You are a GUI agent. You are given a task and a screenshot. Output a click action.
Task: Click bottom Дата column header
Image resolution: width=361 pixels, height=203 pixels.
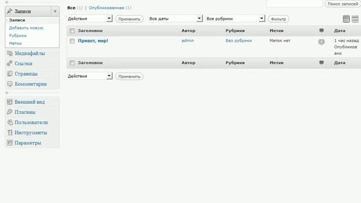340,63
